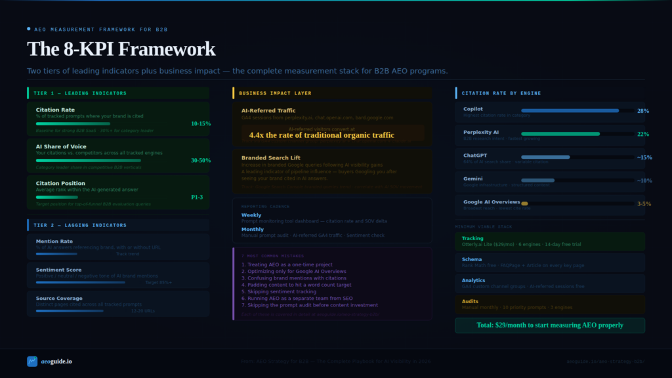This screenshot has width=672, height=378.
Task: Click the blue dot before the framework label
Action: click(x=29, y=29)
